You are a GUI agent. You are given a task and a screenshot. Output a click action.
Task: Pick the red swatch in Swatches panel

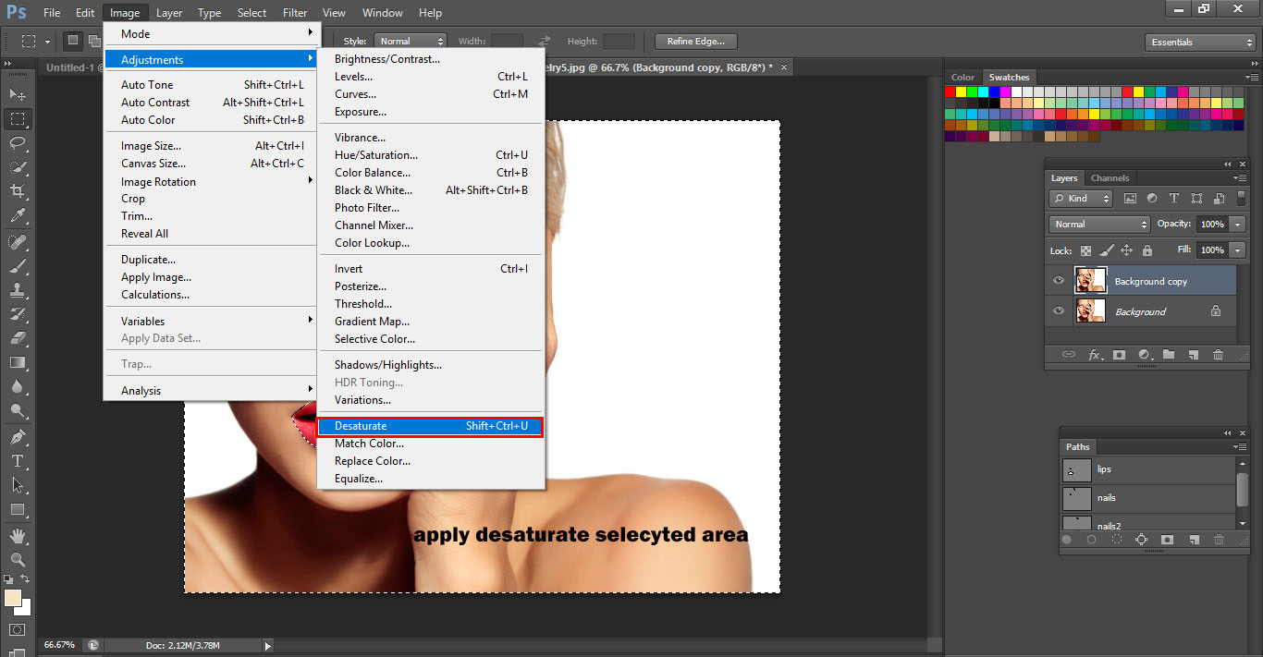(948, 90)
